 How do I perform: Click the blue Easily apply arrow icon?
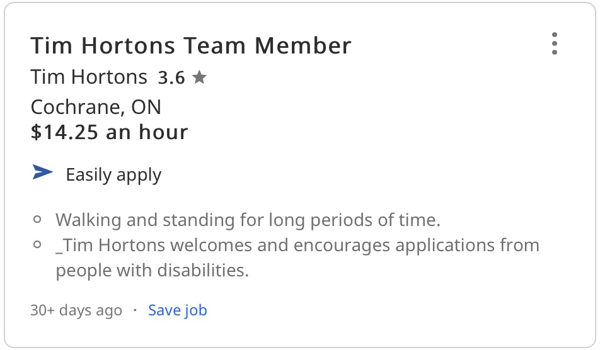click(x=43, y=172)
